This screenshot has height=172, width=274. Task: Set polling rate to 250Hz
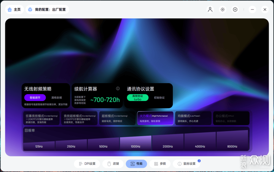[x=71, y=145]
